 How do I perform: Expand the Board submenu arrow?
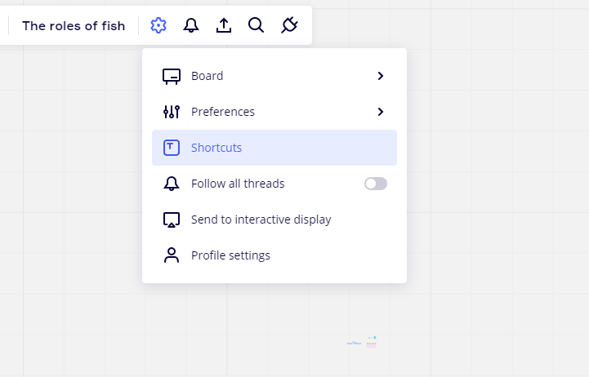[x=380, y=76]
